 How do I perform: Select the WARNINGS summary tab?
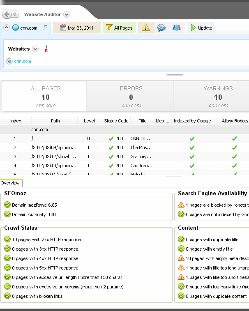218,97
